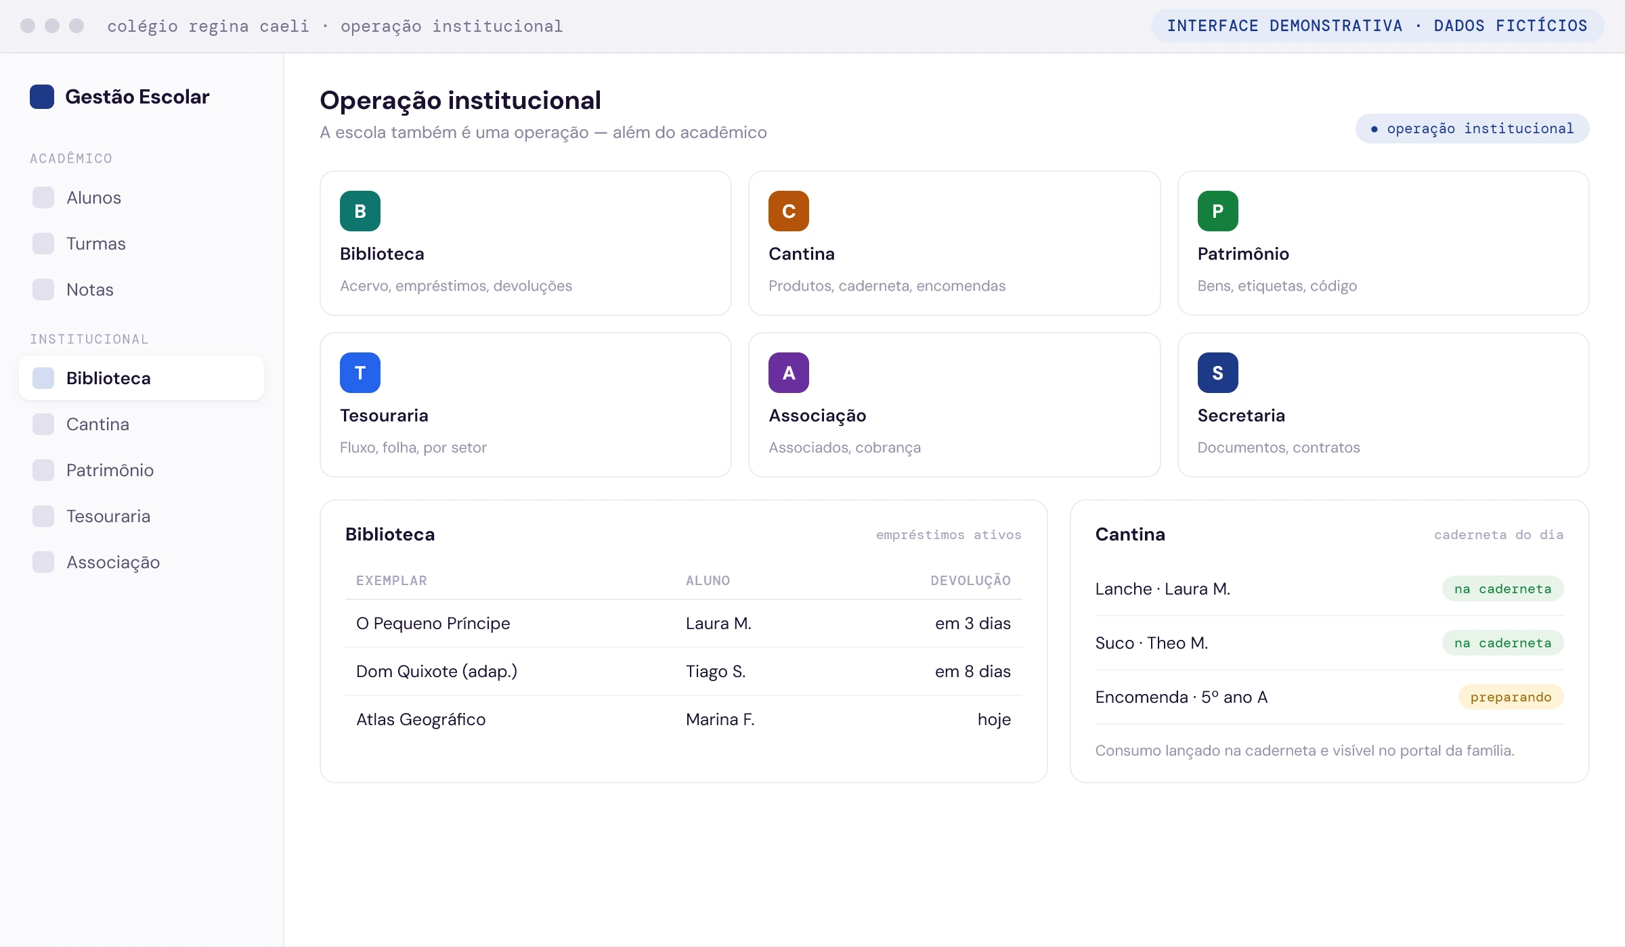Click the orange C icon of Cantina card
Image resolution: width=1625 pixels, height=947 pixels.
pos(789,211)
